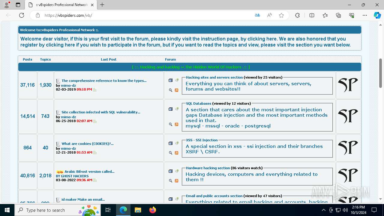The width and height of the screenshot is (384, 216).
Task: Start Read aloud from the address bar
Action: pos(269,15)
